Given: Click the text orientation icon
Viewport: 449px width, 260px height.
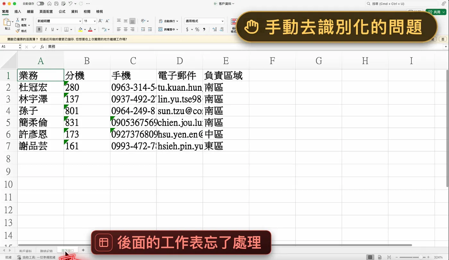Looking at the screenshot, I should (x=143, y=21).
